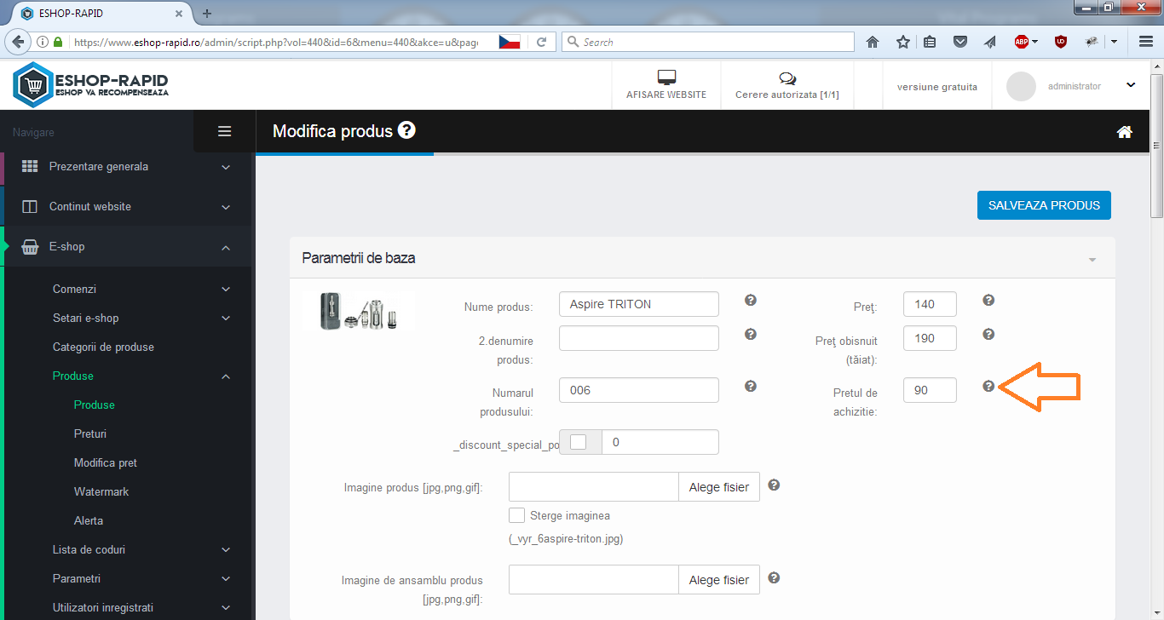Go to admin home via house icon
Viewport: 1164px width, 620px height.
click(1125, 132)
